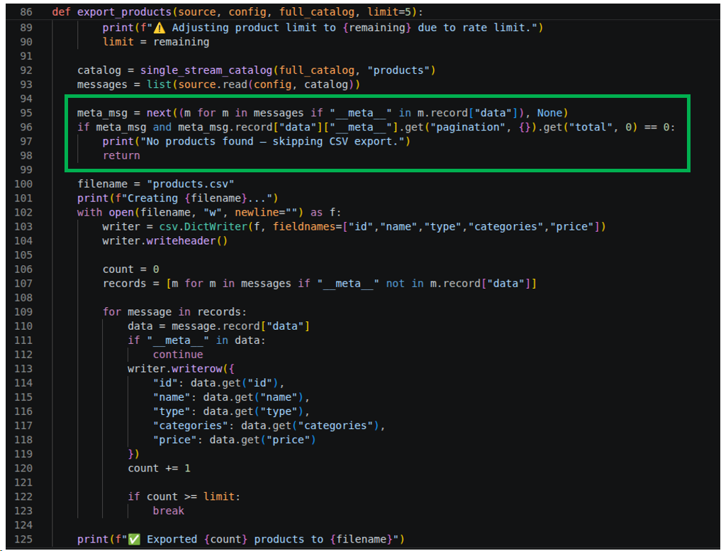Click line number 100 in the gutter
The image size is (721, 551).
click(x=23, y=184)
